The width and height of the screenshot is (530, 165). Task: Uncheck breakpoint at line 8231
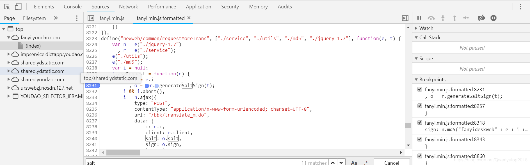(420, 89)
